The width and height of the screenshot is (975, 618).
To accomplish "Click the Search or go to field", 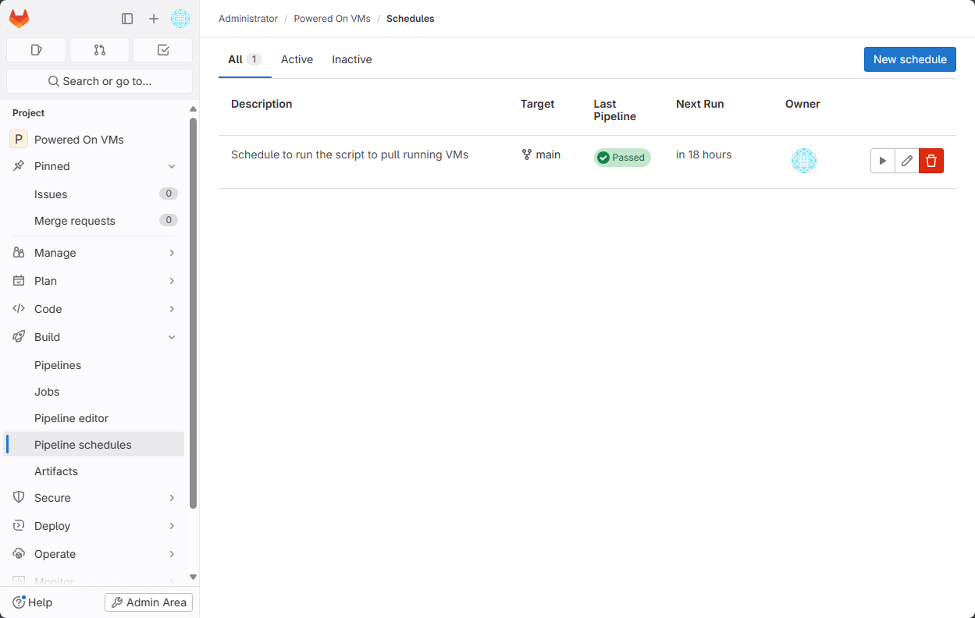I will pyautogui.click(x=99, y=81).
